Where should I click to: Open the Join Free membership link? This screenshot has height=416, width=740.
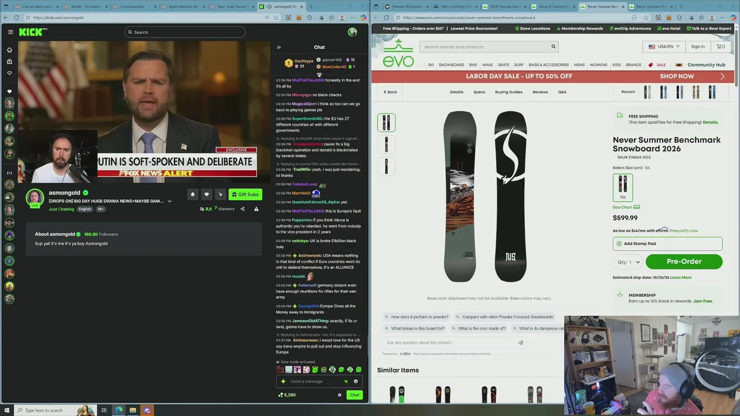click(703, 301)
